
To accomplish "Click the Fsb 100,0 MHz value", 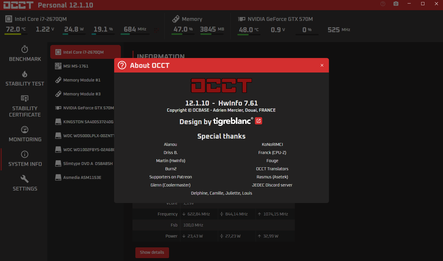I will coord(193,225).
